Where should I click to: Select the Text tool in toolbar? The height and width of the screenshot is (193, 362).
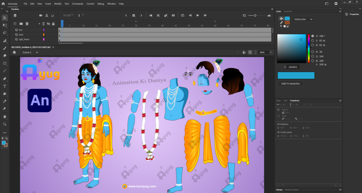coord(5,86)
